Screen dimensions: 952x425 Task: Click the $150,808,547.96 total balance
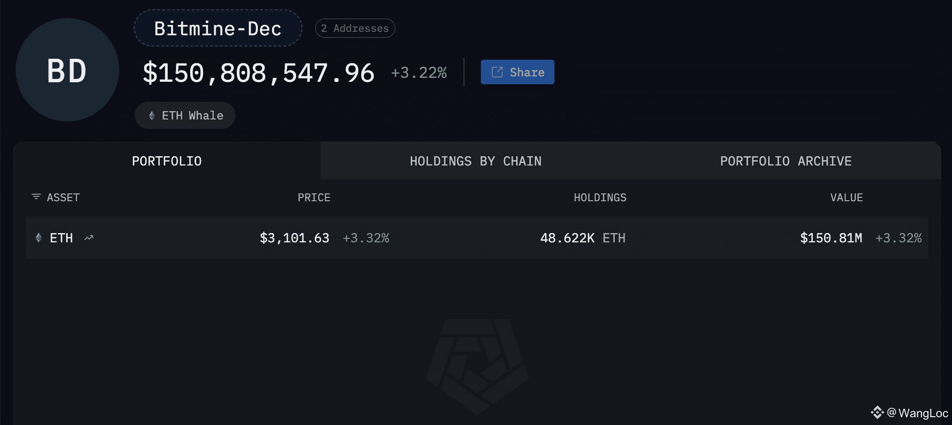258,73
